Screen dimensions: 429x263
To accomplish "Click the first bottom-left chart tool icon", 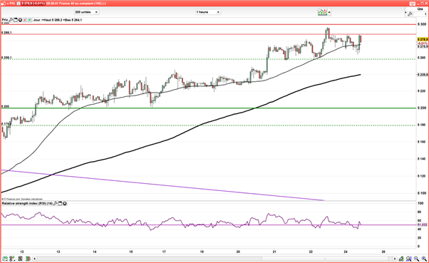I will (5, 258).
